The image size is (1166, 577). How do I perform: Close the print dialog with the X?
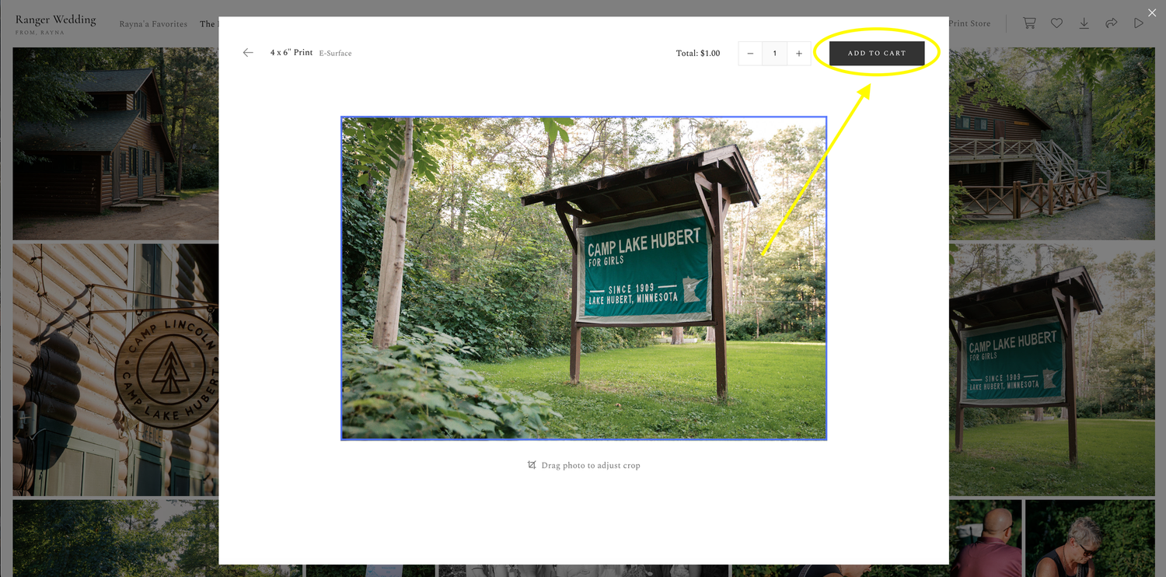[1152, 12]
